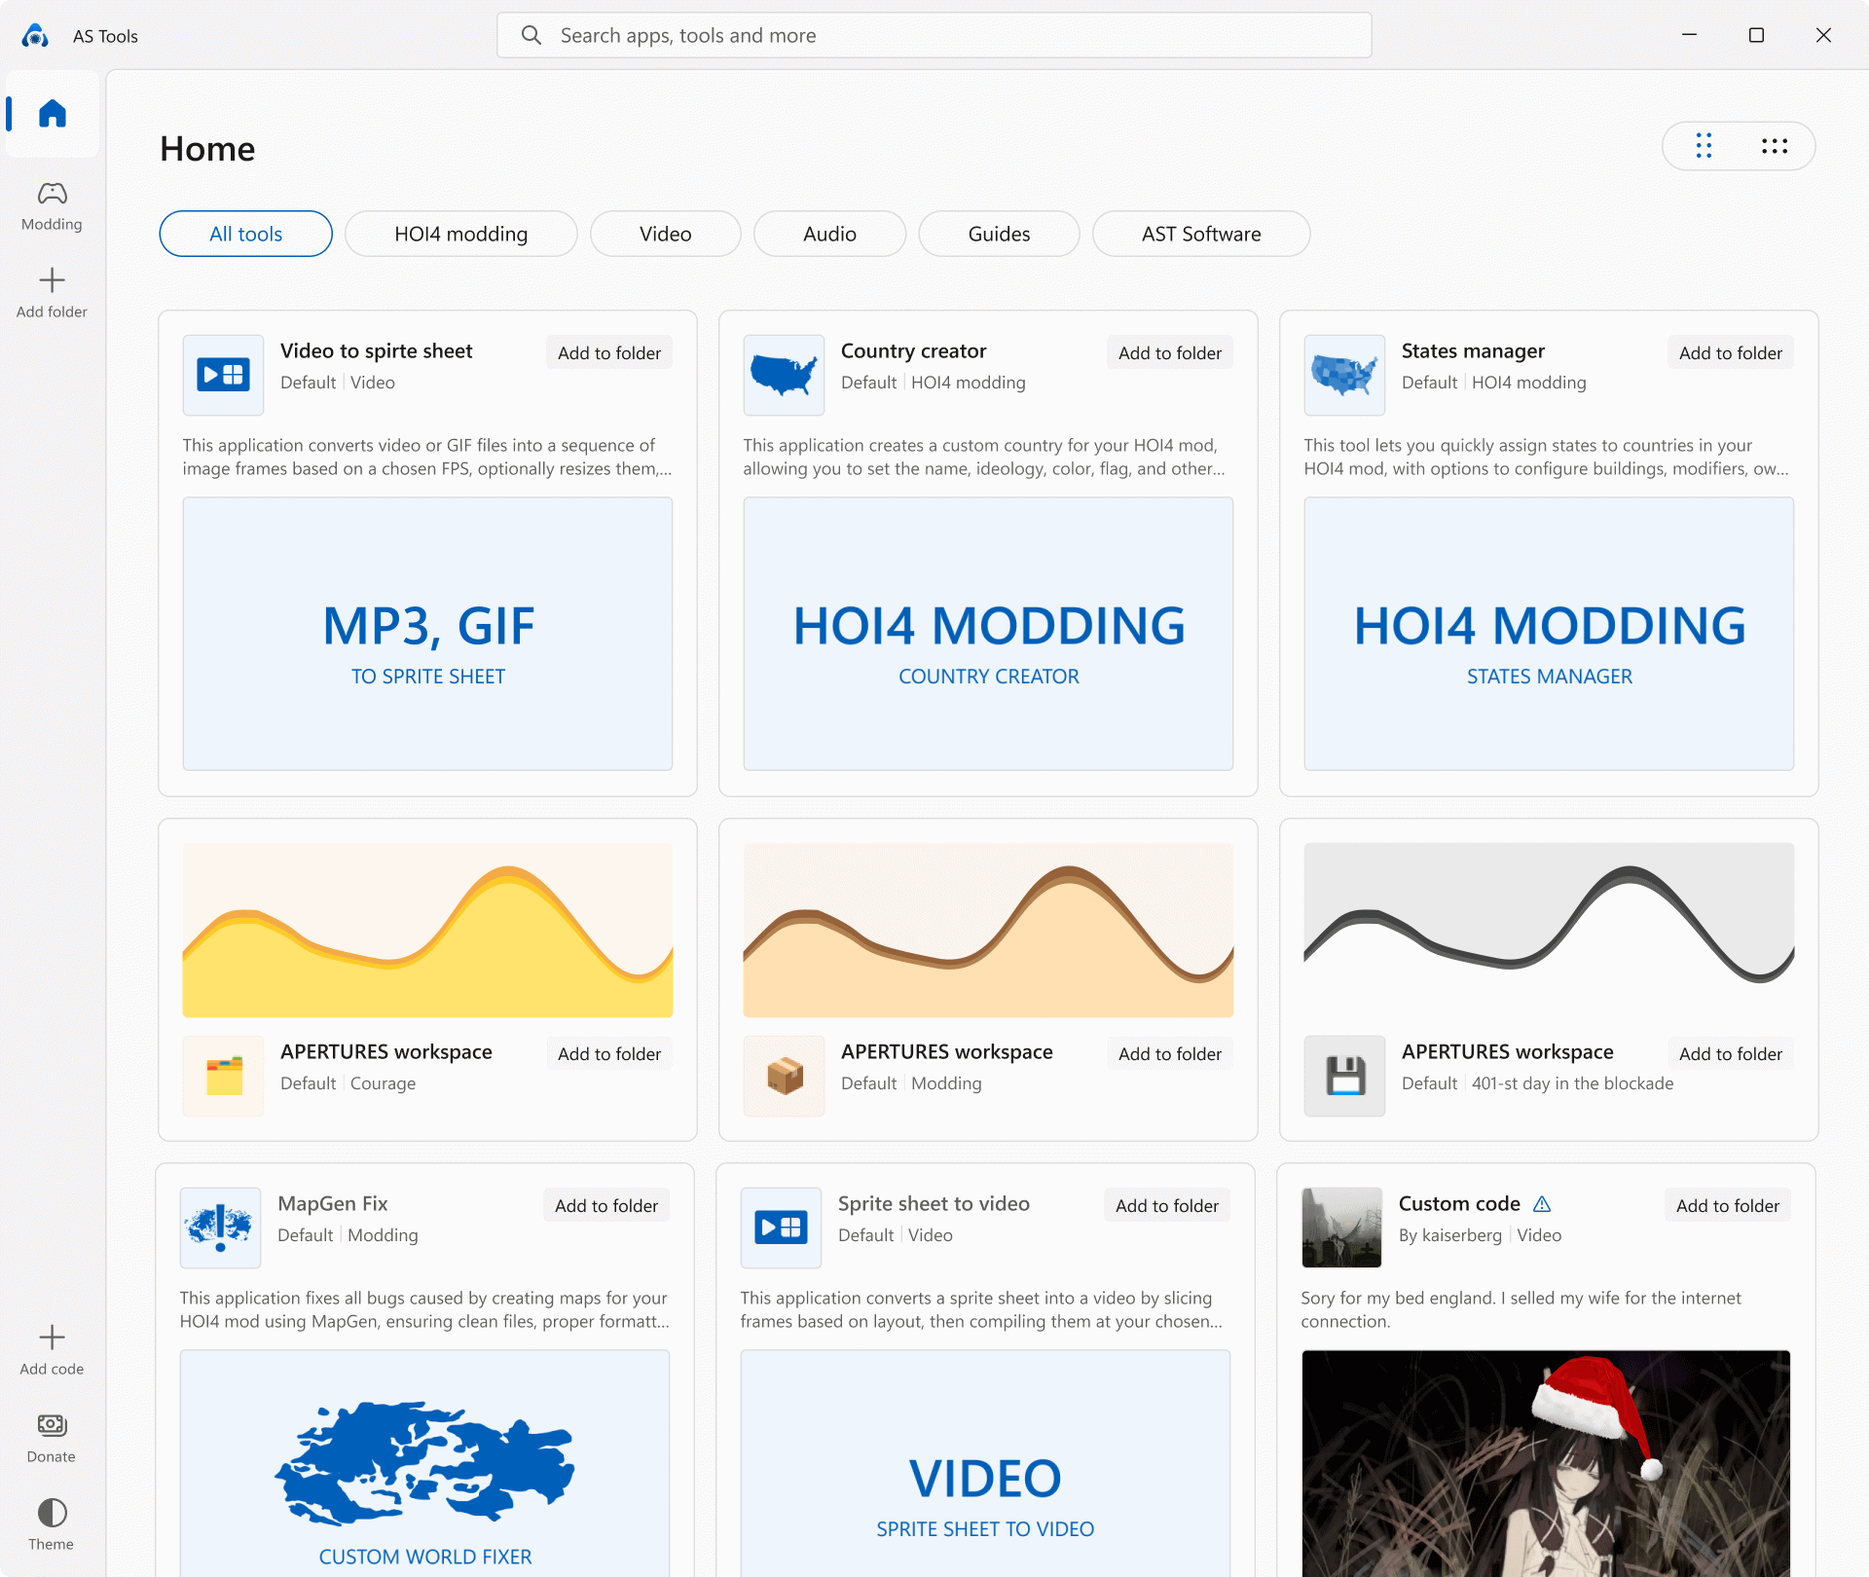Add Video to spirte sheet to folder
The image size is (1869, 1577).
[x=609, y=353]
